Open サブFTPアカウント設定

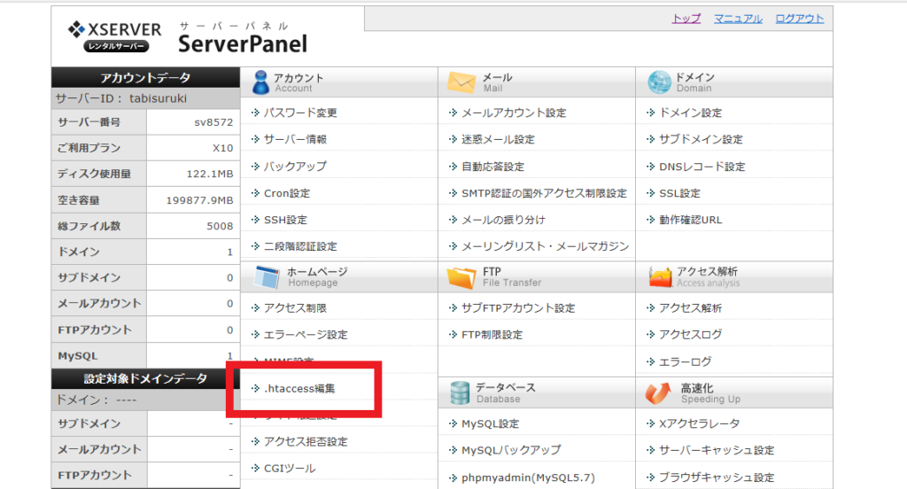[x=518, y=308]
